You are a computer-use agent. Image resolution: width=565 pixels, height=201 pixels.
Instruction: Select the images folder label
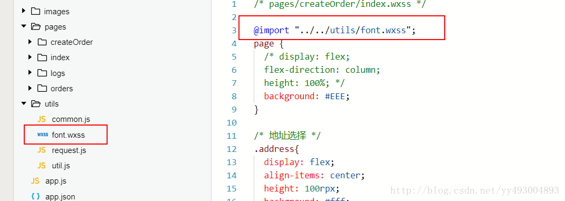tap(56, 12)
